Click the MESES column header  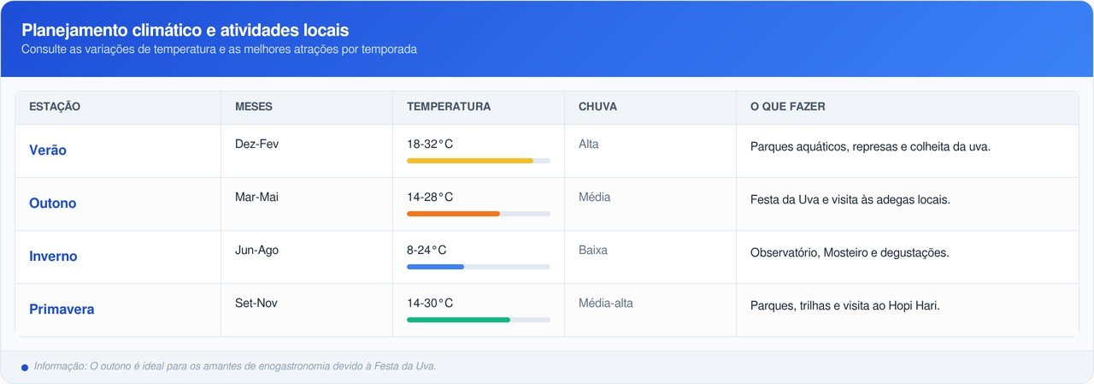pyautogui.click(x=254, y=107)
